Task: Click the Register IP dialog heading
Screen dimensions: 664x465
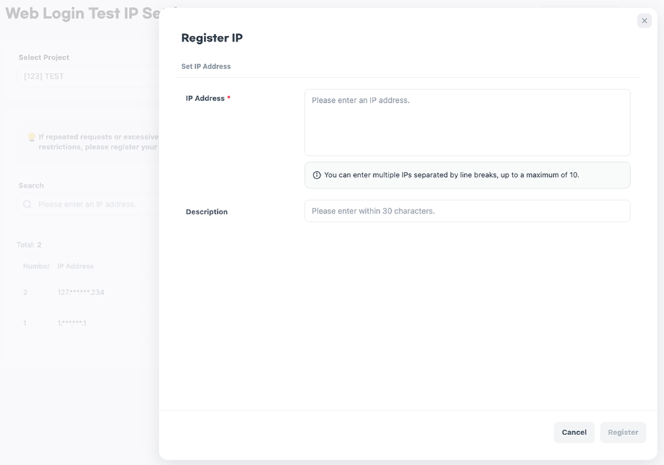Action: point(212,38)
